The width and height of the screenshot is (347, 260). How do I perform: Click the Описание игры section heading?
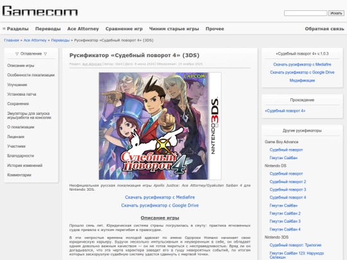(x=160, y=218)
